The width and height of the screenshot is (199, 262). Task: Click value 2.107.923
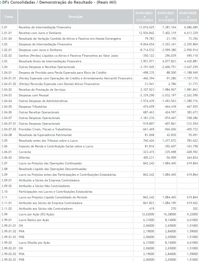point(147,90)
